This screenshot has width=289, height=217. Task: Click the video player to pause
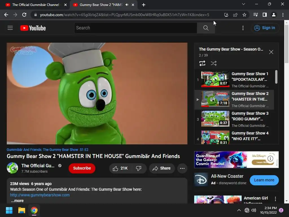(97, 94)
